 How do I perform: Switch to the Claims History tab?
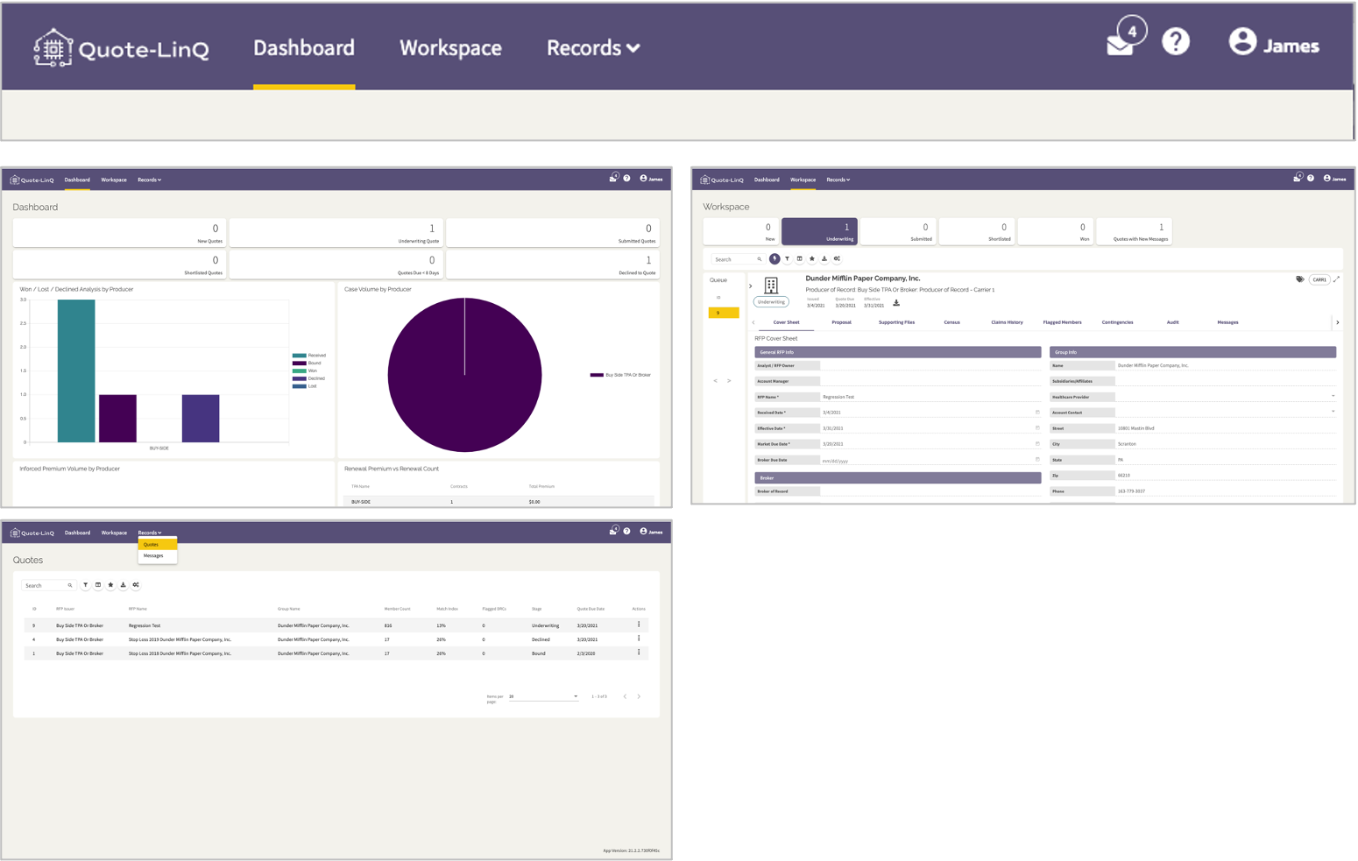(x=1008, y=322)
